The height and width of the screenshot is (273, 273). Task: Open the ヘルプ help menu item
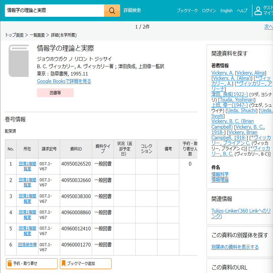(242, 11)
